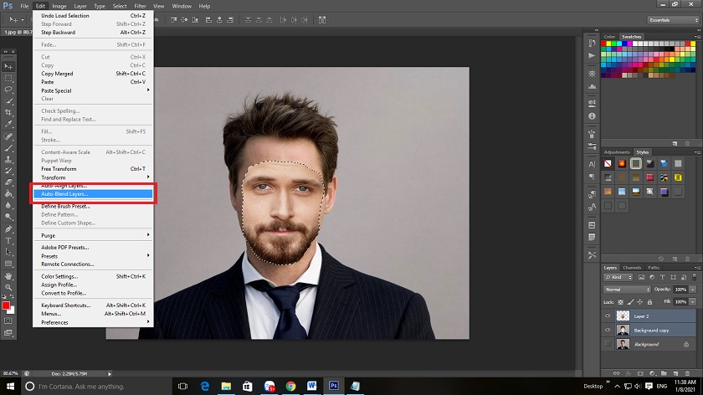The image size is (703, 395).
Task: Open the Essentials workspace dropdown
Action: pos(673,20)
